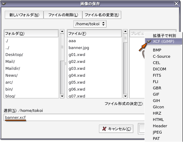Select the Mail/ folder

(31, 61)
